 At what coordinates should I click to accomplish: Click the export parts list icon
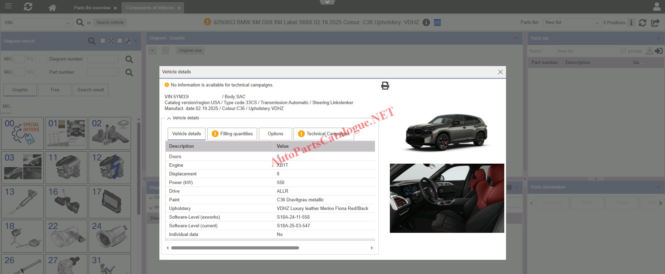click(x=655, y=23)
